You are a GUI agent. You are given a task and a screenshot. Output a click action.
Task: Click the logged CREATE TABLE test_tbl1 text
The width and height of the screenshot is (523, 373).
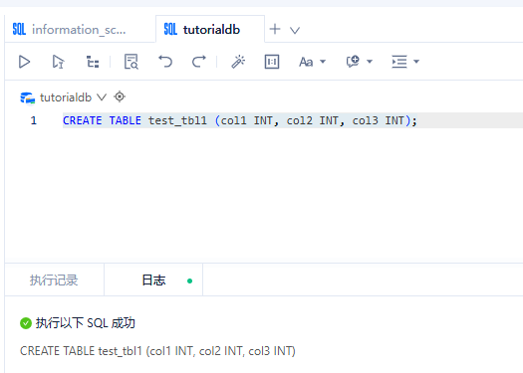click(x=157, y=351)
